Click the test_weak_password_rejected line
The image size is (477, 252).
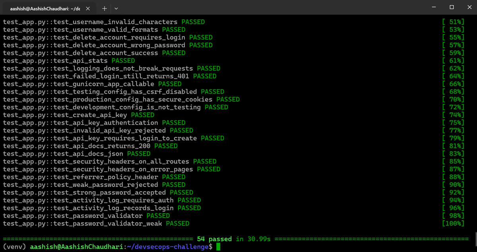94,185
